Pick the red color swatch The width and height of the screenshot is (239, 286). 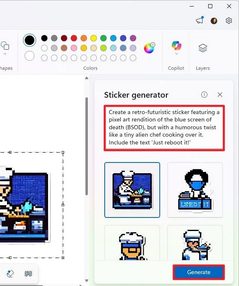point(74,38)
